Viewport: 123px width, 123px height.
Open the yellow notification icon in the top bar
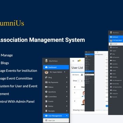click(x=79, y=61)
